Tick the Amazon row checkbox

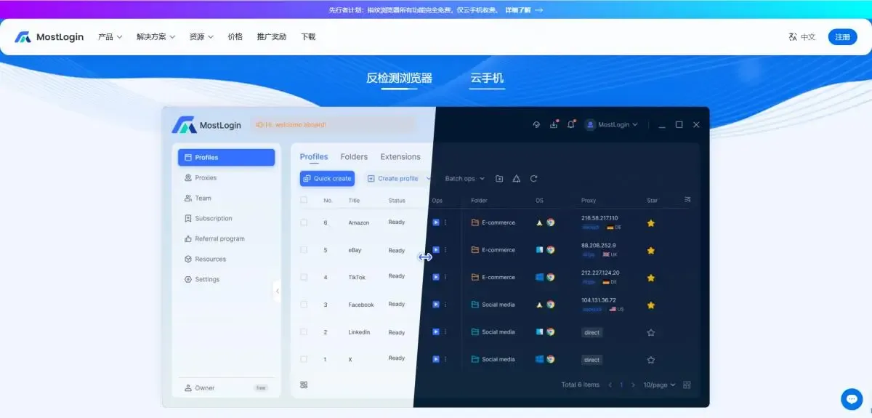[x=304, y=222]
